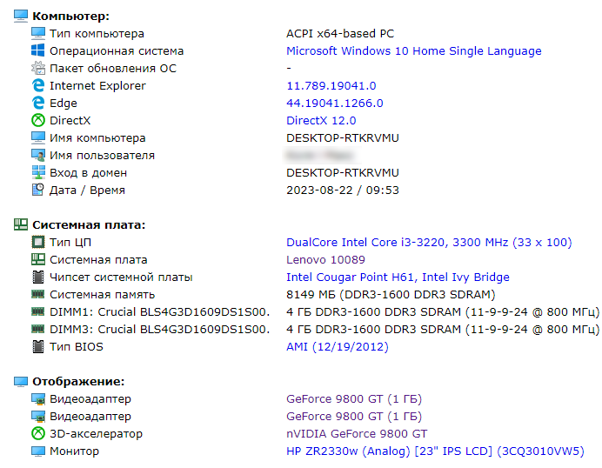
Task: Select the Операционная система label
Action: (117, 51)
